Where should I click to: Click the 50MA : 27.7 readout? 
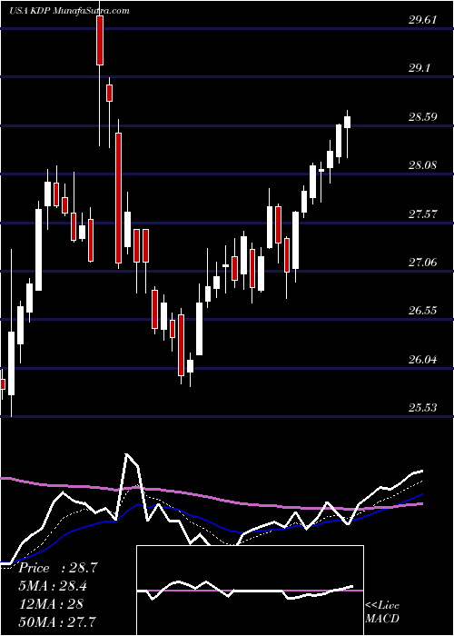58,621
